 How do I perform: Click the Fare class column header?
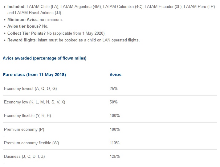(34, 75)
